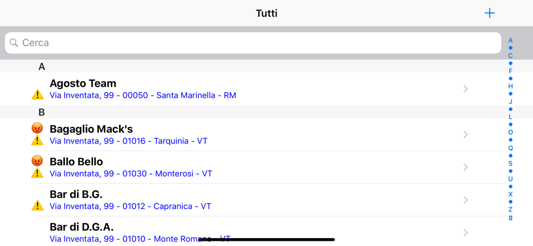Tap the plus button to add contact
The width and height of the screenshot is (533, 246).
(489, 13)
